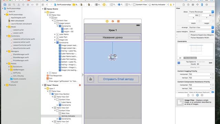This screenshot has height=124, width=220.
Task: Open the Report navigator icon
Action: tap(37, 4)
